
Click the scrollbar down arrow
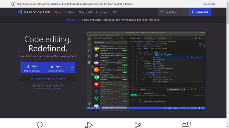click(228, 127)
